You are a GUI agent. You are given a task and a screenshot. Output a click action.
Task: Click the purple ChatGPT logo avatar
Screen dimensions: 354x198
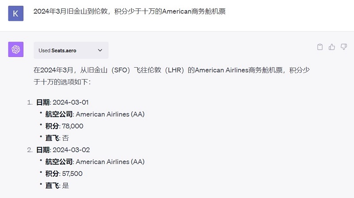pos(16,49)
